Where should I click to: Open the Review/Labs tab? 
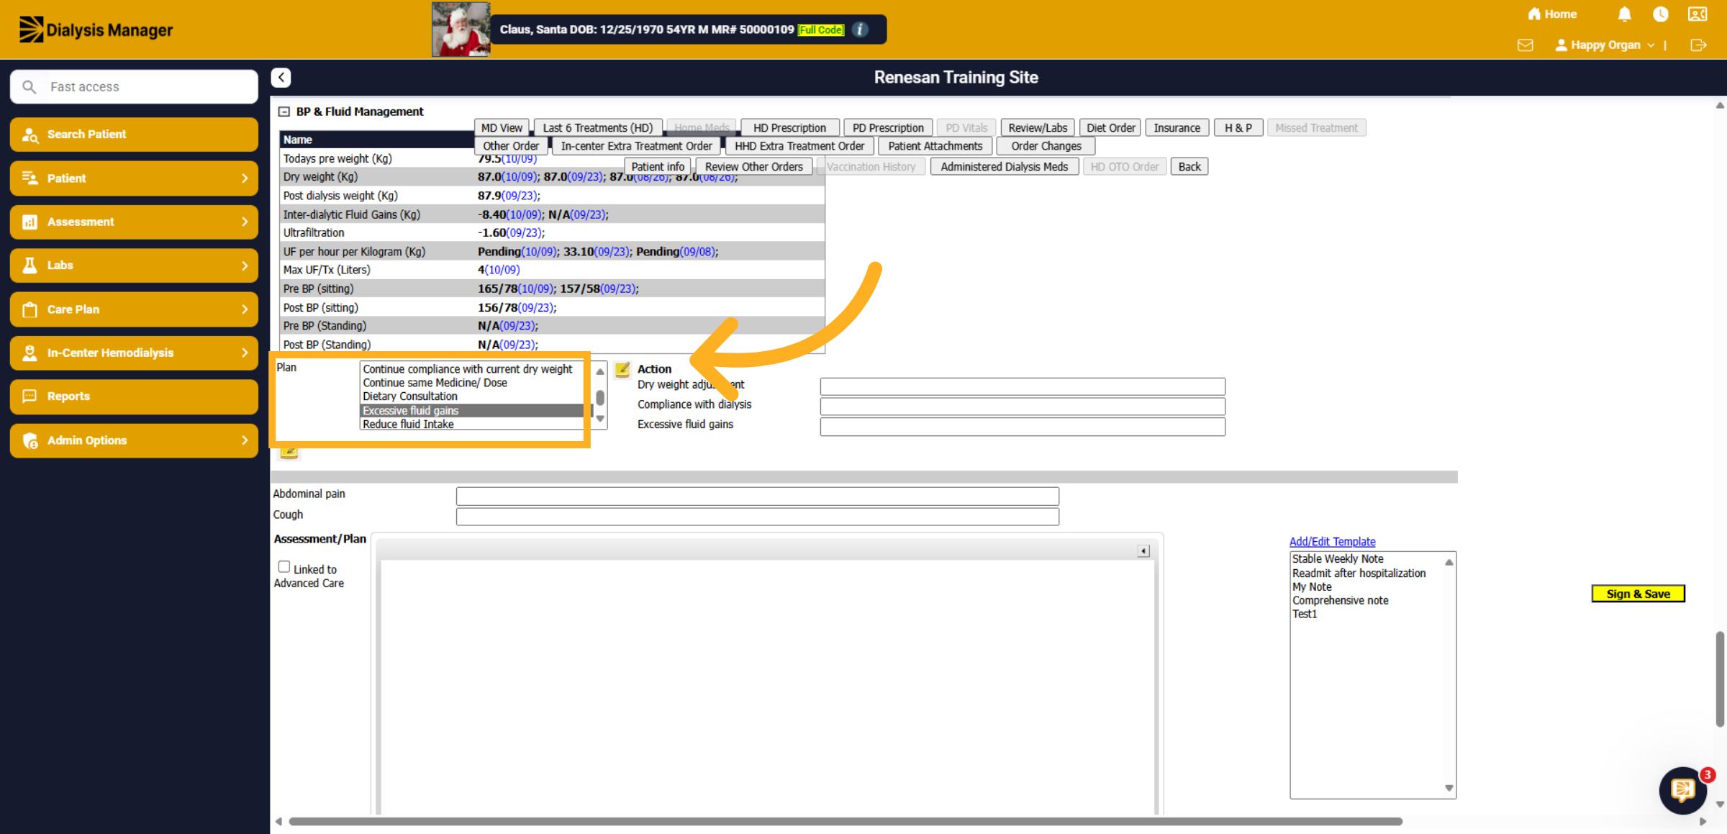coord(1038,128)
